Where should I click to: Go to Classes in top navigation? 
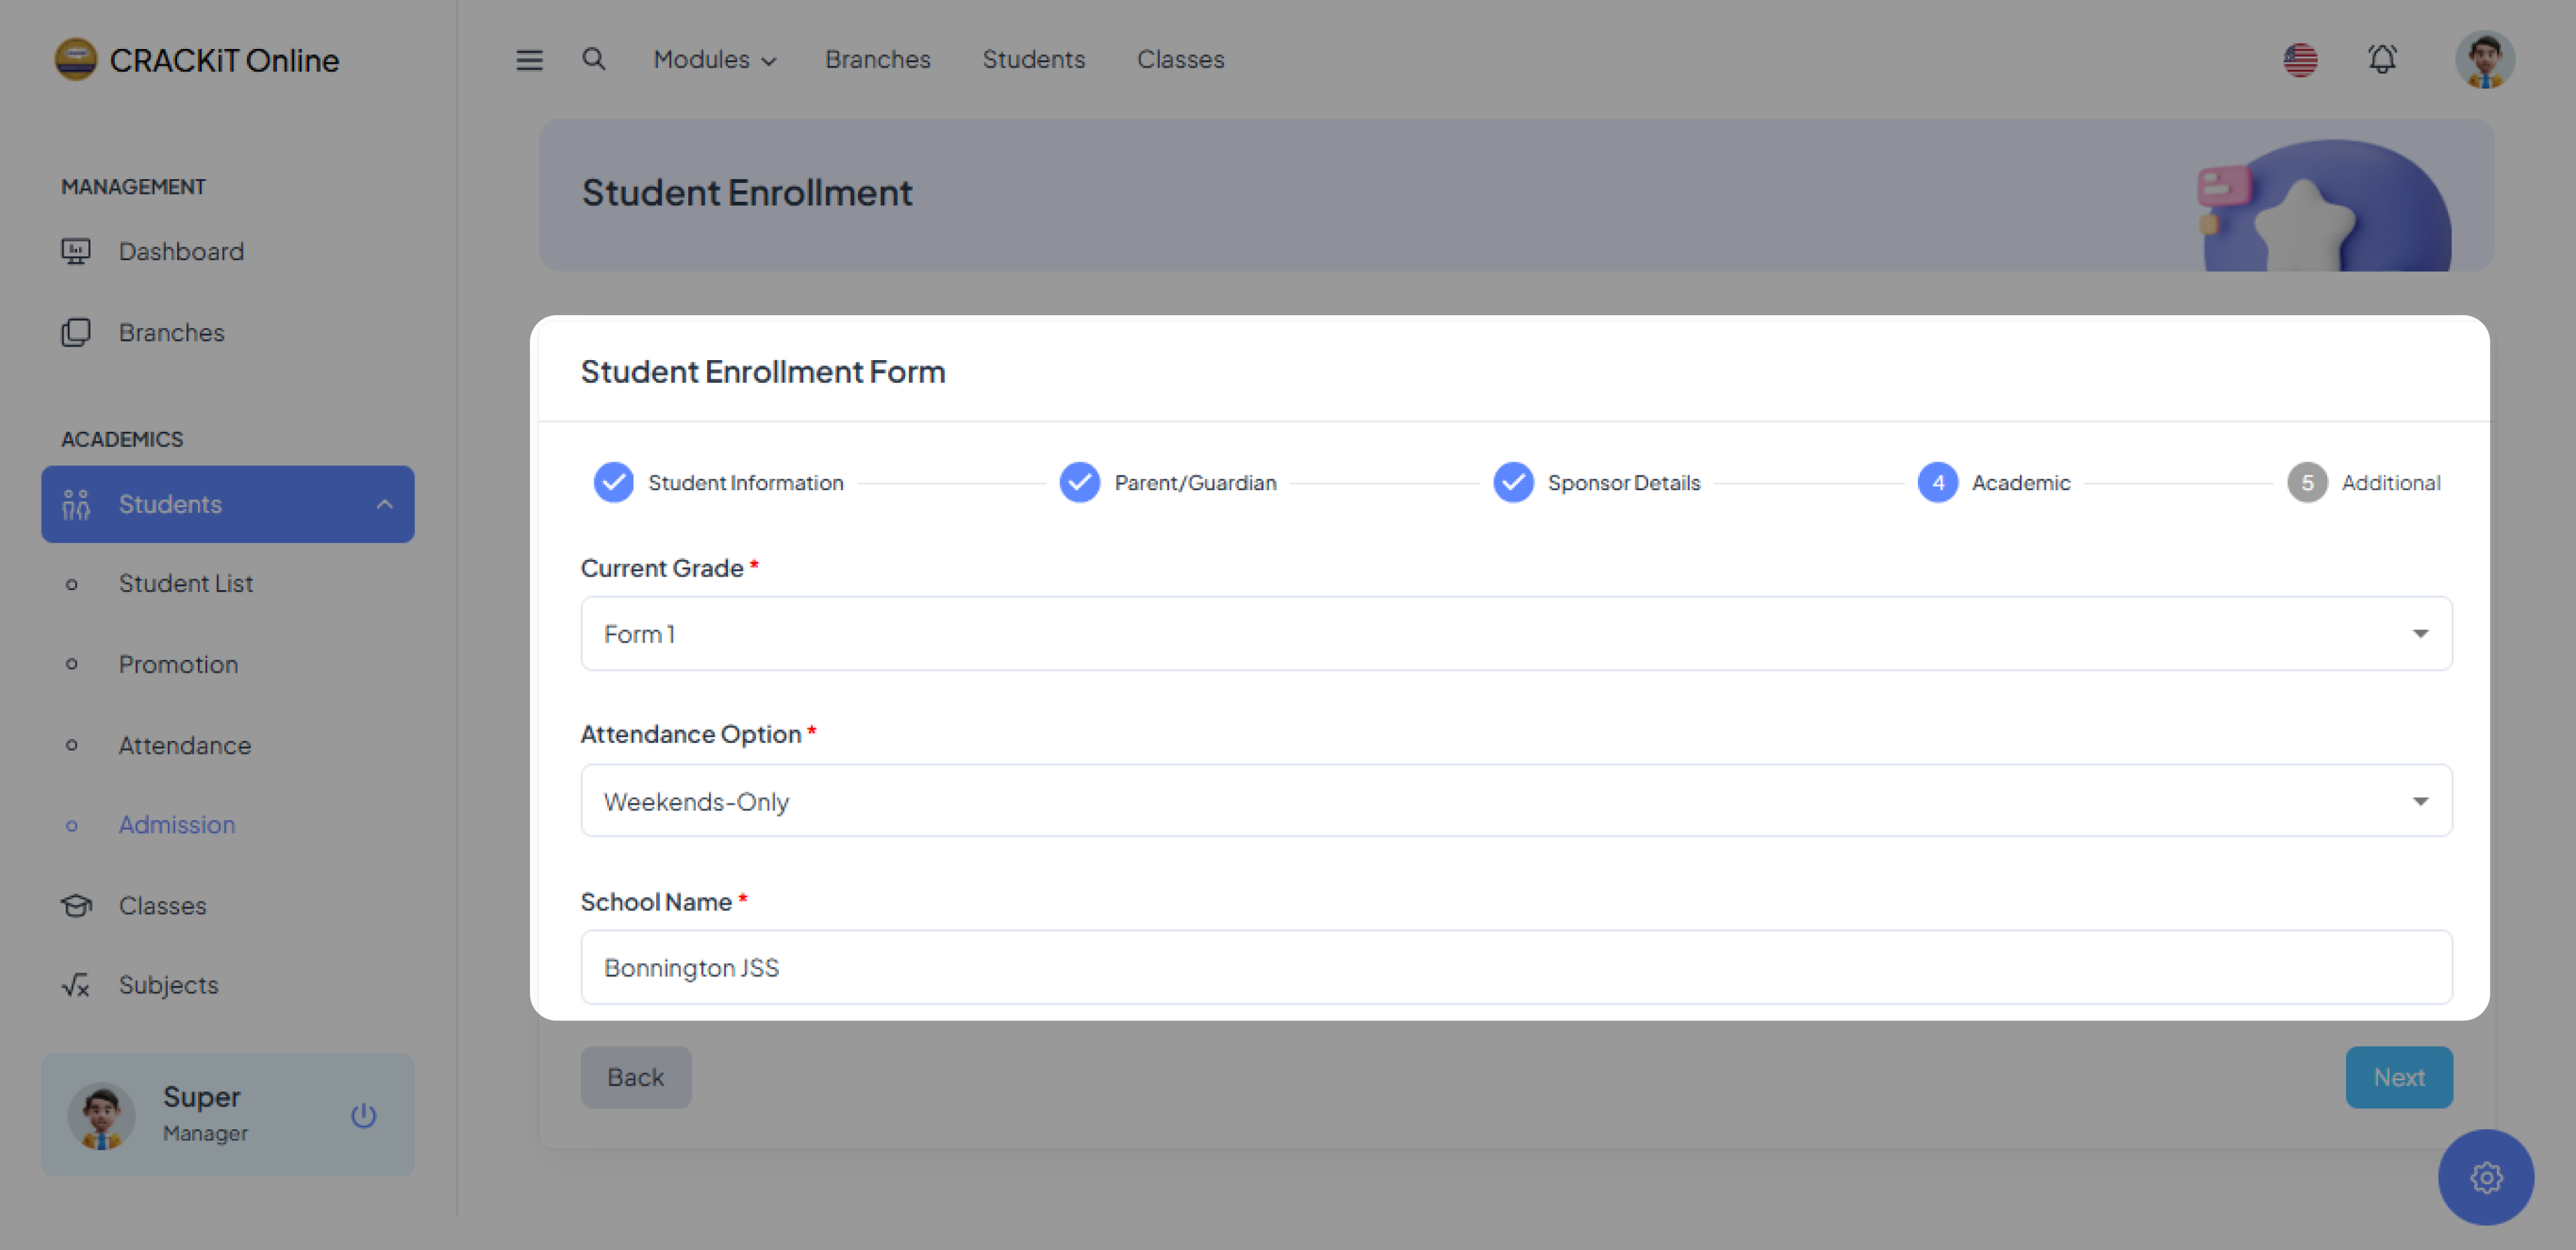pos(1180,60)
